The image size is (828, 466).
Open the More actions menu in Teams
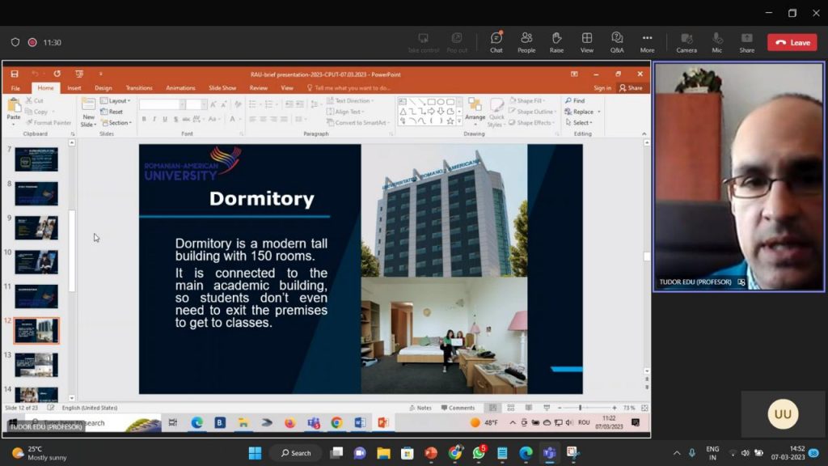coord(647,42)
